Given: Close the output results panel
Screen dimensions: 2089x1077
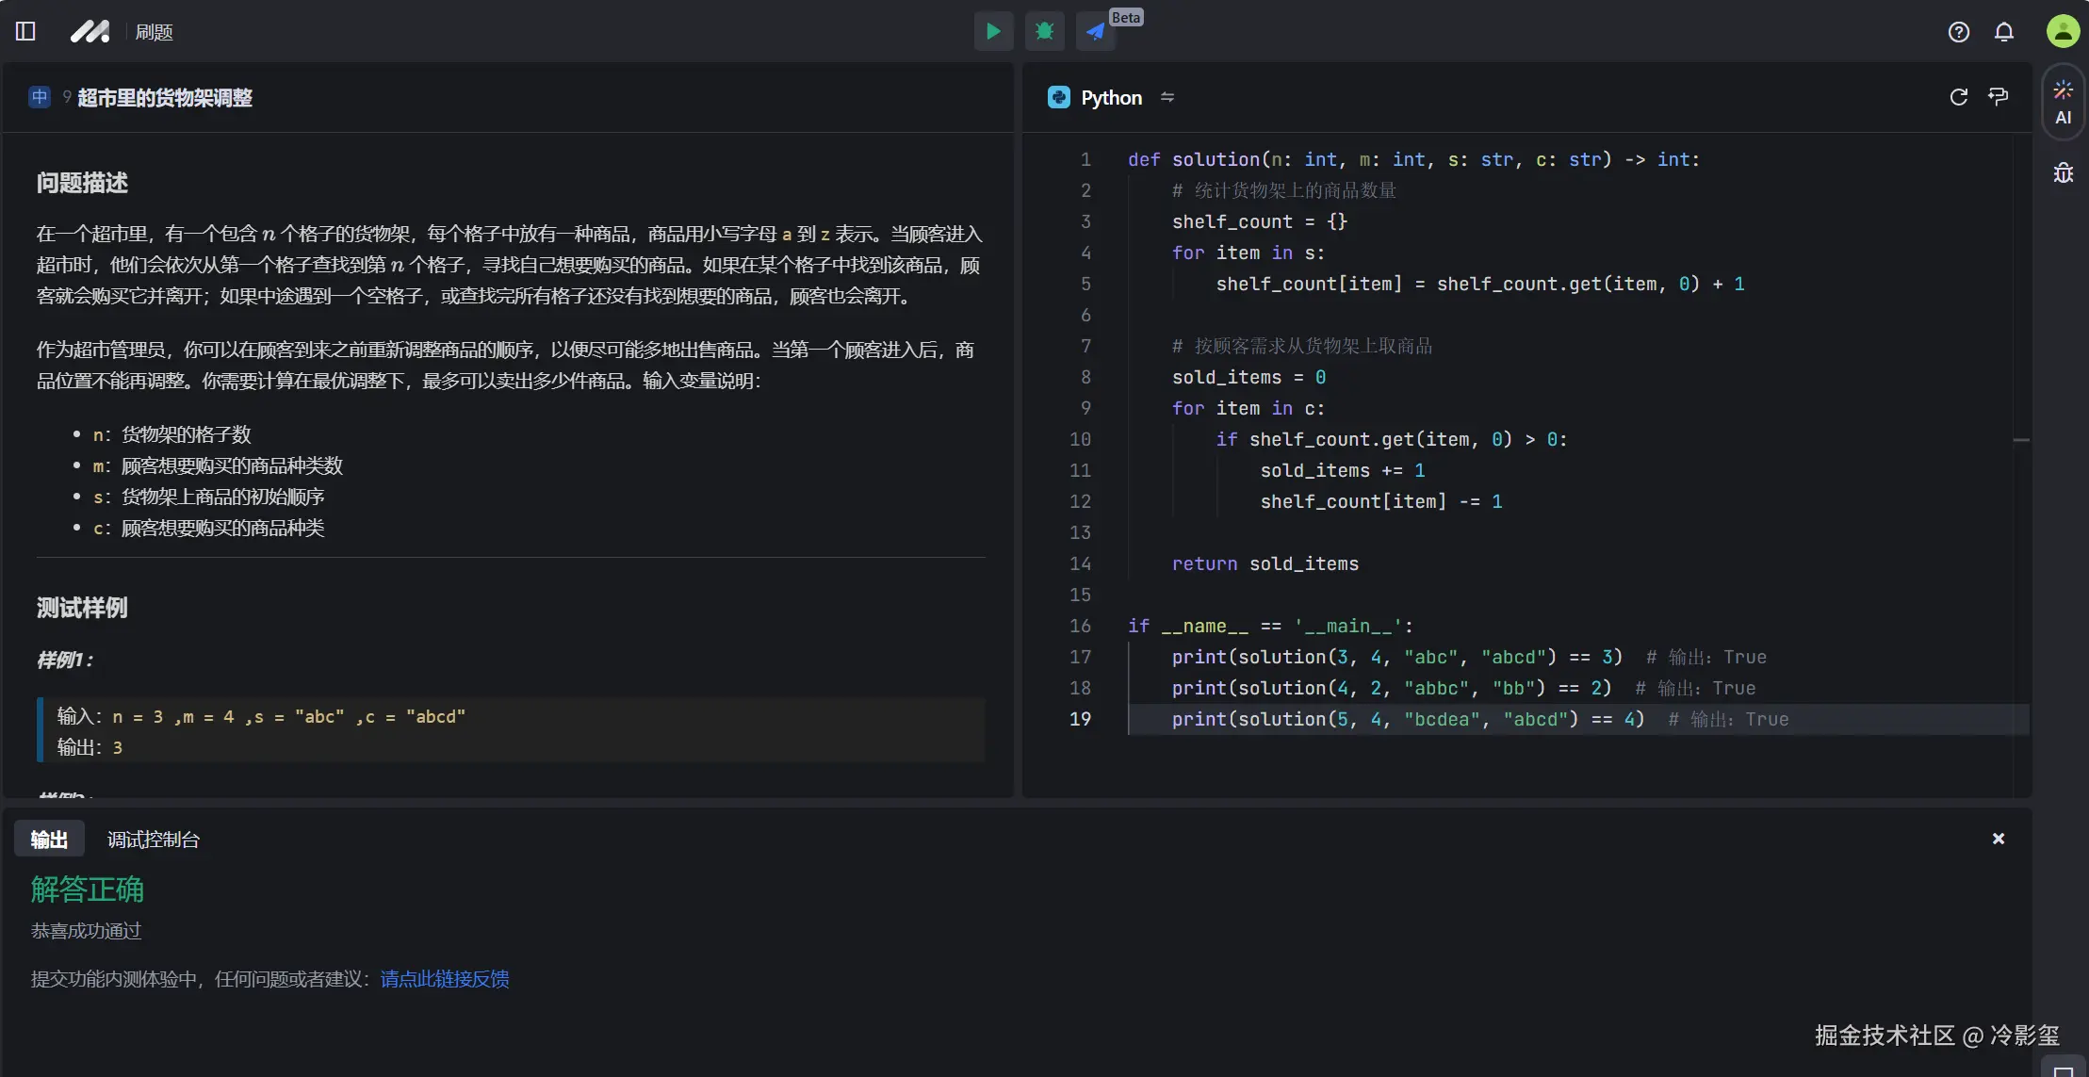Looking at the screenshot, I should coord(1997,838).
